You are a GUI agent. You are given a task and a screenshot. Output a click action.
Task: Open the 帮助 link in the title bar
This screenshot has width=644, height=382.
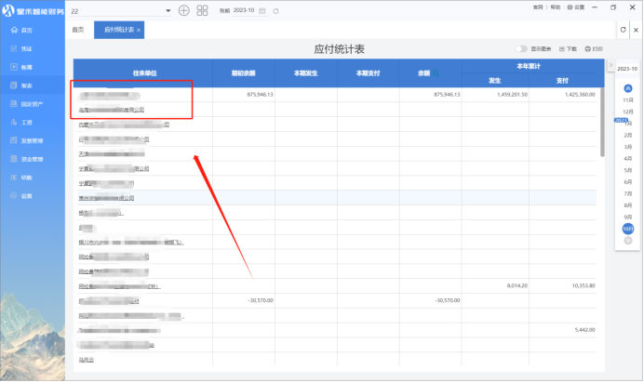pyautogui.click(x=556, y=7)
